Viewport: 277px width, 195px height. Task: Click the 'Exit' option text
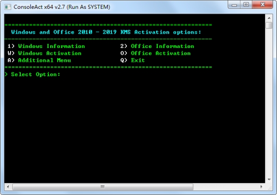(138, 60)
